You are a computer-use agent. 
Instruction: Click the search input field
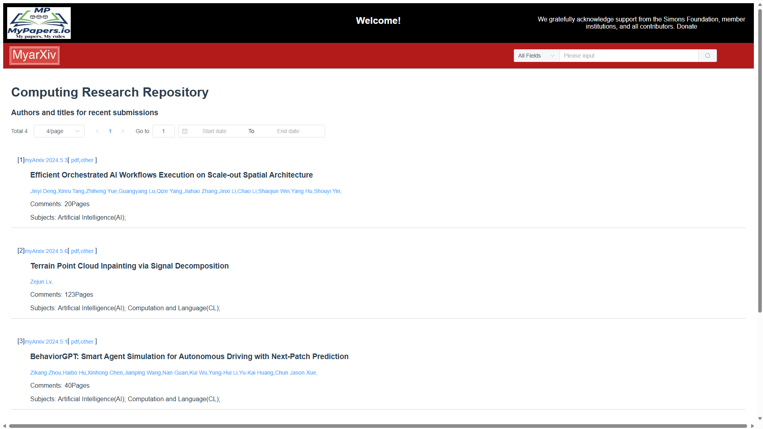point(628,56)
